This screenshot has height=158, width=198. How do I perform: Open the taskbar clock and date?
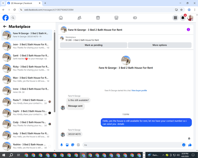(x=185, y=155)
